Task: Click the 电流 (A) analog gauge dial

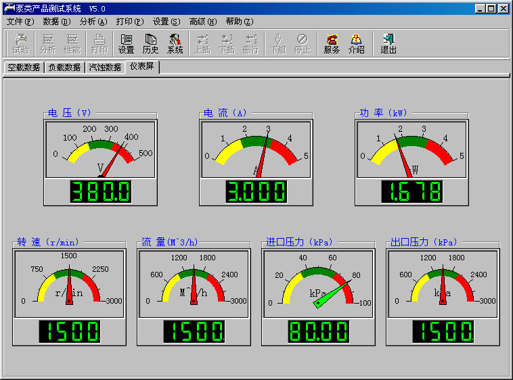Action: [256, 149]
